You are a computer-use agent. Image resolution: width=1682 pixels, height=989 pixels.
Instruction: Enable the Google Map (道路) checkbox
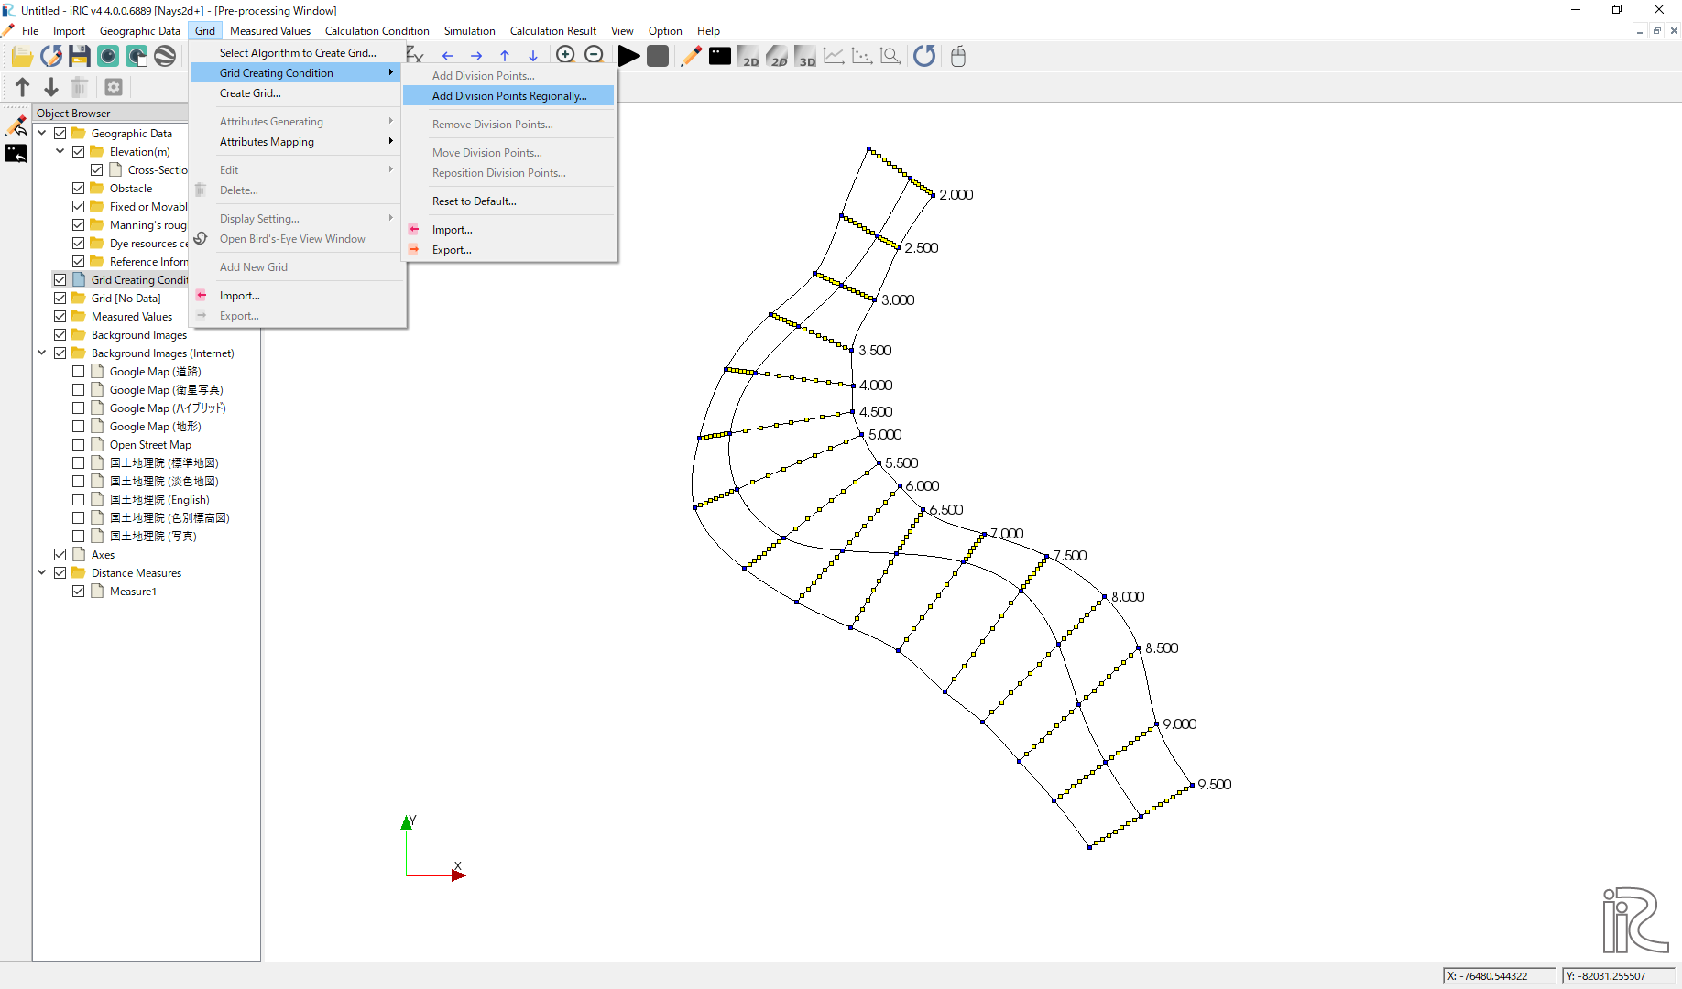[x=79, y=372]
